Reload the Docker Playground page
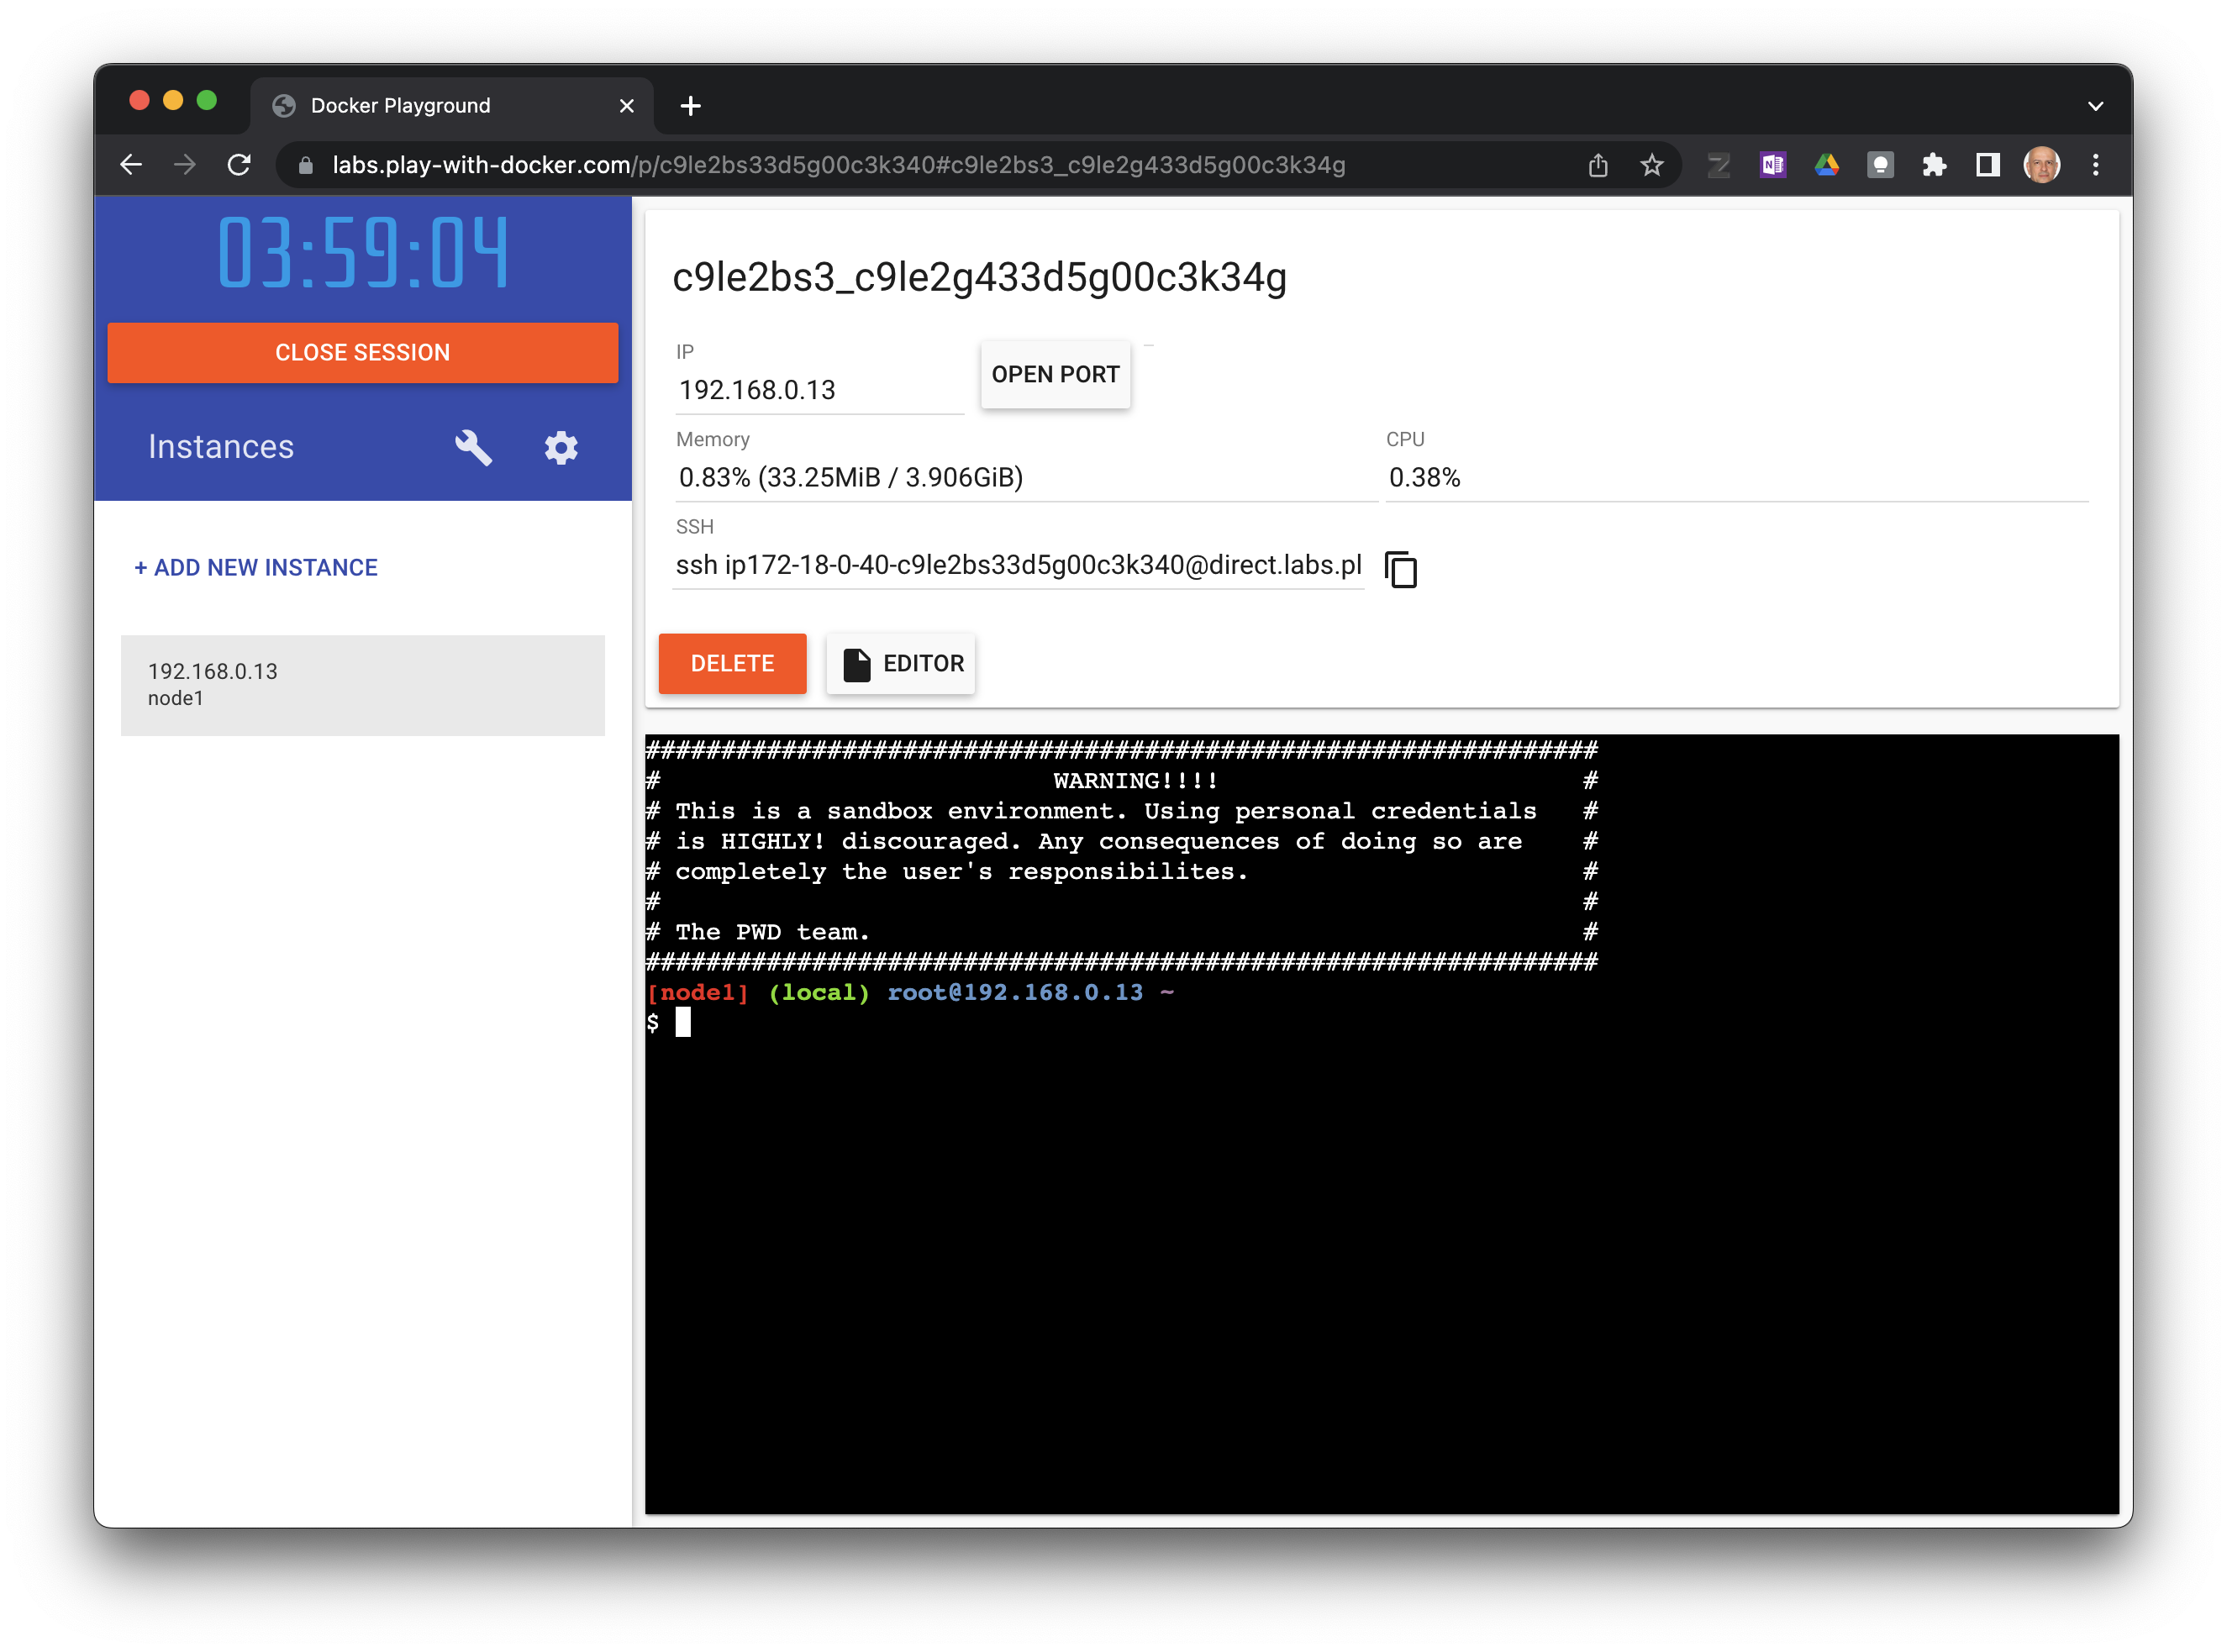 click(x=239, y=165)
